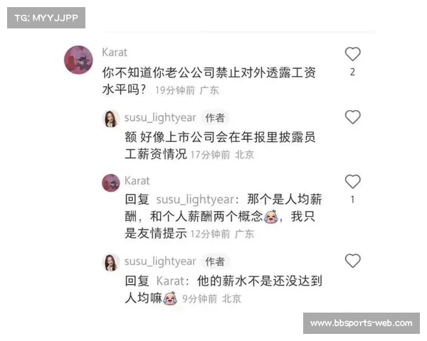
Task: Click the www.bbsports-web.com watermark
Action: (x=362, y=323)
